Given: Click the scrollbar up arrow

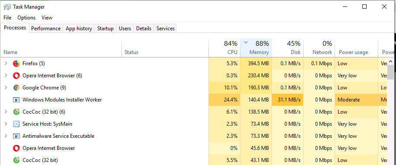Looking at the screenshot, I should pos(390,61).
